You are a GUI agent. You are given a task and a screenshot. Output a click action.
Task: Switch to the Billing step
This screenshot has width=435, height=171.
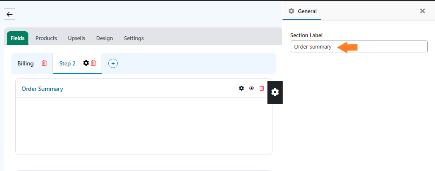pyautogui.click(x=25, y=63)
